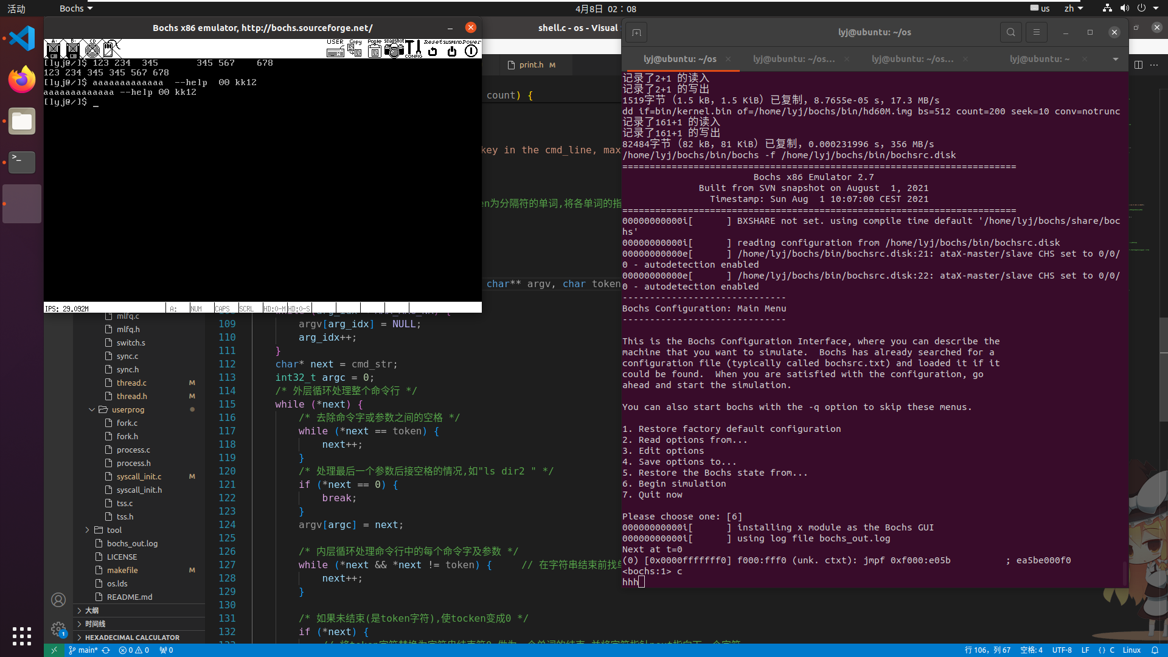Switch to the lyj@ubuntu: ~ terminal tab
1168x657 pixels.
click(1040, 59)
